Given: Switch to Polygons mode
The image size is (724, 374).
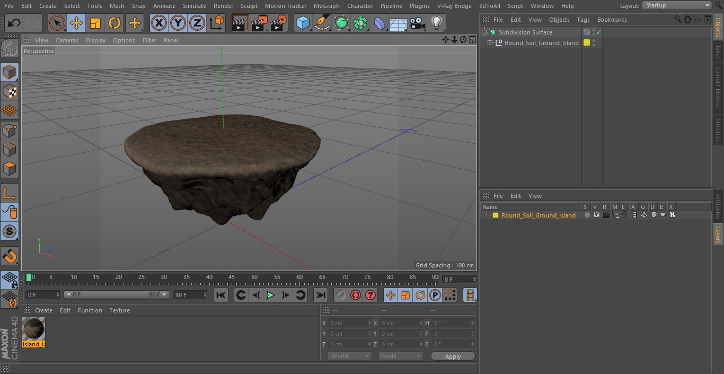Looking at the screenshot, I should tap(10, 169).
